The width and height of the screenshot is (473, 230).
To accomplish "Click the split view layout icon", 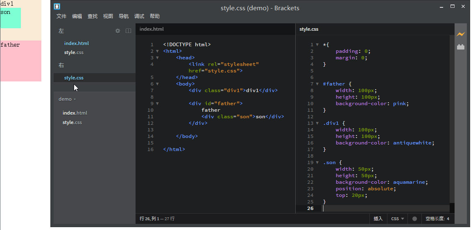I will tap(128, 31).
